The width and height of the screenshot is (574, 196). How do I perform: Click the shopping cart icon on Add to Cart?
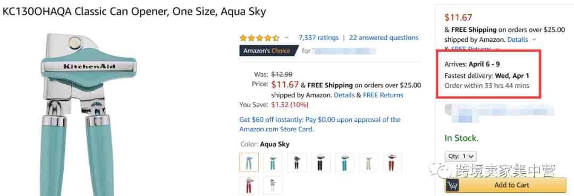point(453,185)
